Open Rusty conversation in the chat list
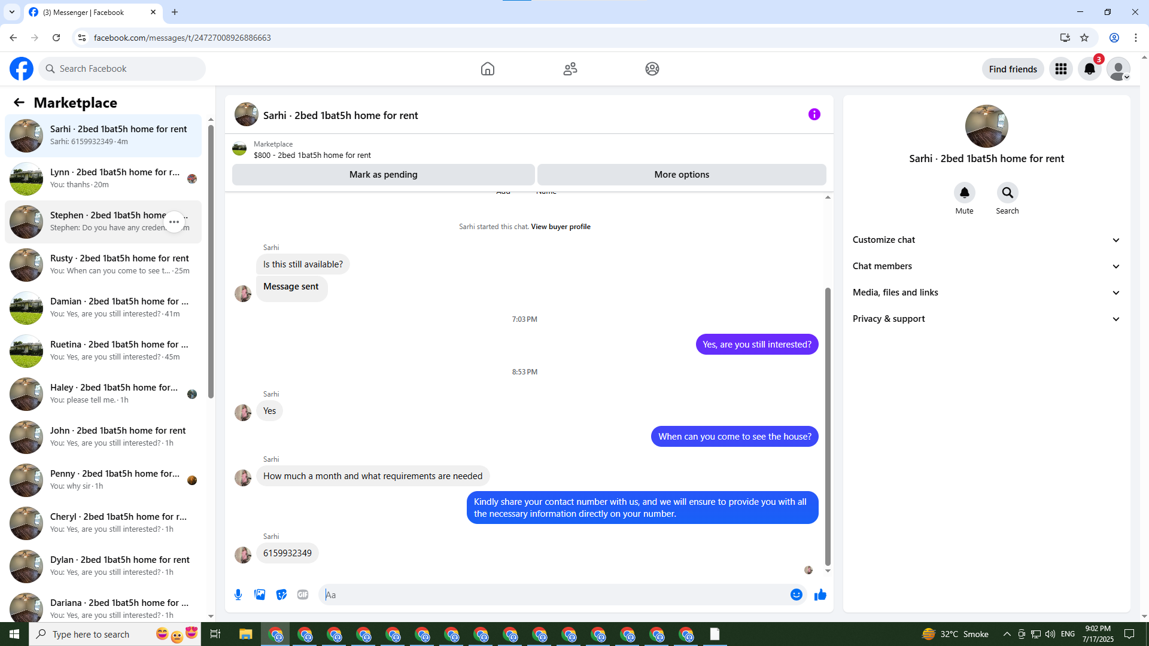Image resolution: width=1149 pixels, height=646 pixels. tap(103, 265)
